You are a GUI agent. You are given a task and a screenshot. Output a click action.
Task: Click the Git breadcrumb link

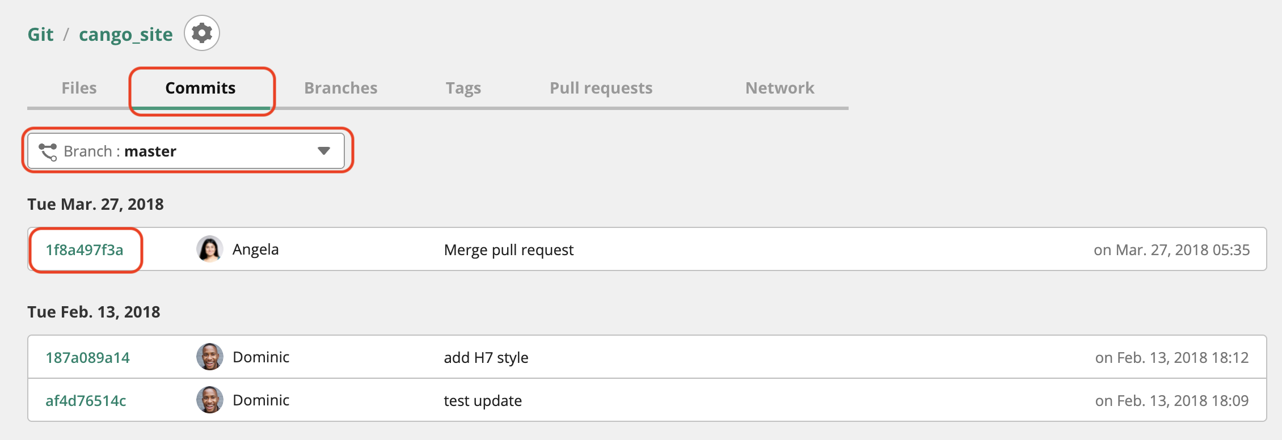(x=41, y=35)
